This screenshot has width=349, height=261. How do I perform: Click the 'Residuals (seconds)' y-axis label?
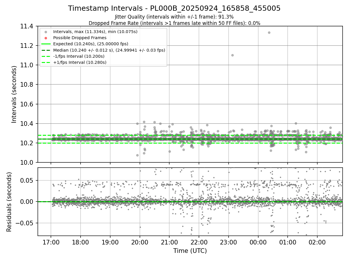point(9,202)
